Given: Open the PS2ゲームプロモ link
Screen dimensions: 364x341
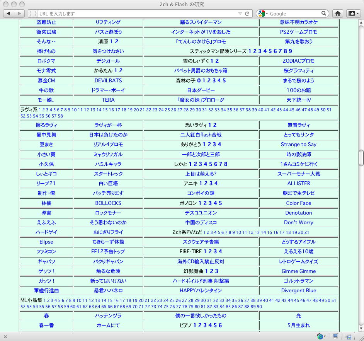Looking at the screenshot, I should 299,32.
